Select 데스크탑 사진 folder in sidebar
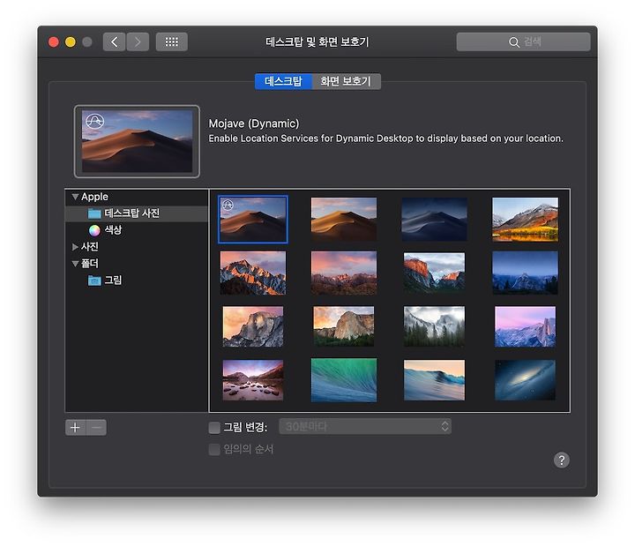This screenshot has height=546, width=635. coord(137,213)
